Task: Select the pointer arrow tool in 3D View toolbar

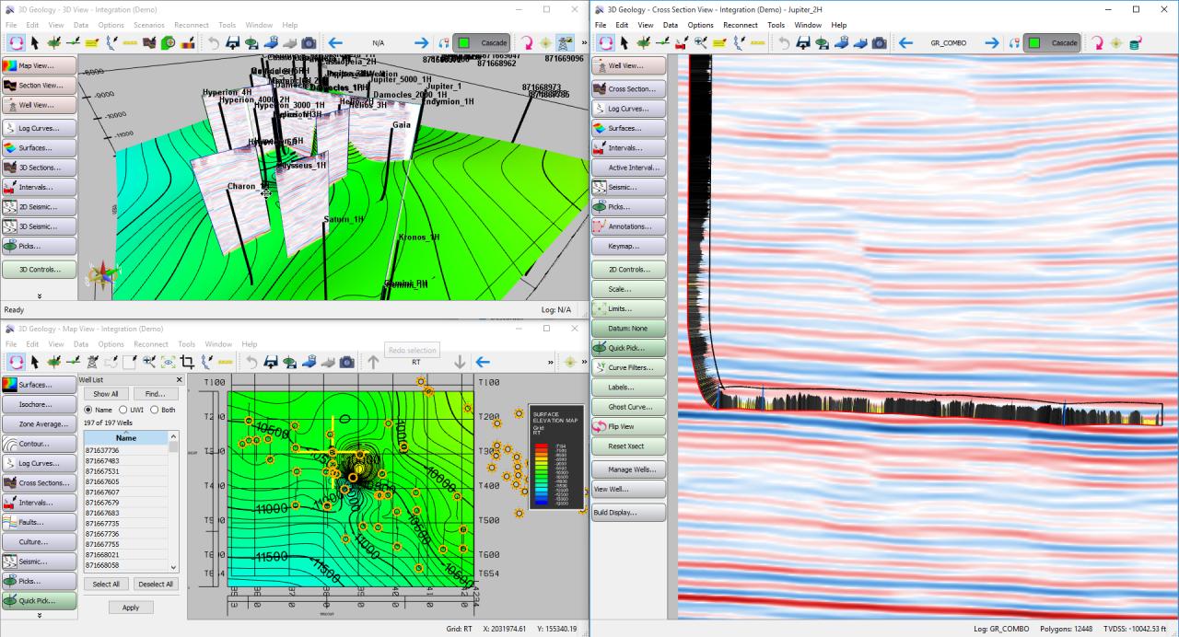Action: 35,43
